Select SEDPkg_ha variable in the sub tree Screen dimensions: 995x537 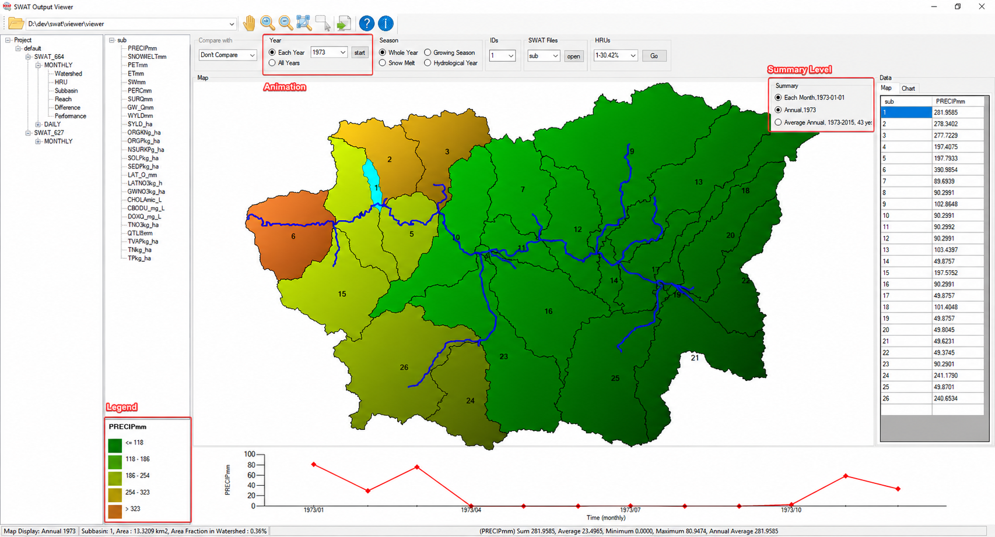[143, 167]
